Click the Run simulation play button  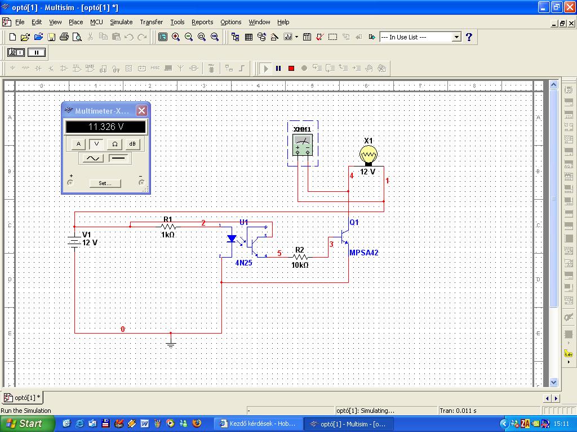266,69
